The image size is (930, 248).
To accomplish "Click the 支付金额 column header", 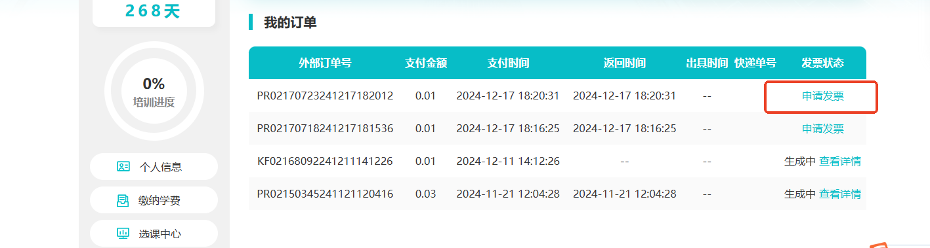I will tap(426, 63).
